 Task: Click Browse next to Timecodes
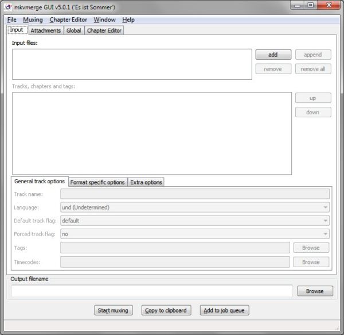(311, 262)
